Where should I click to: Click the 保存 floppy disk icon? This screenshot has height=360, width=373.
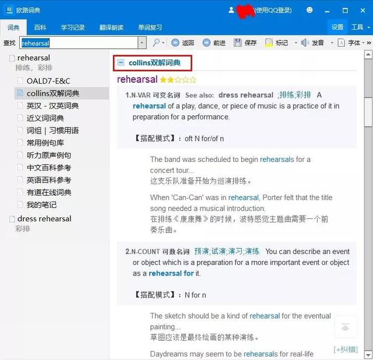click(237, 43)
